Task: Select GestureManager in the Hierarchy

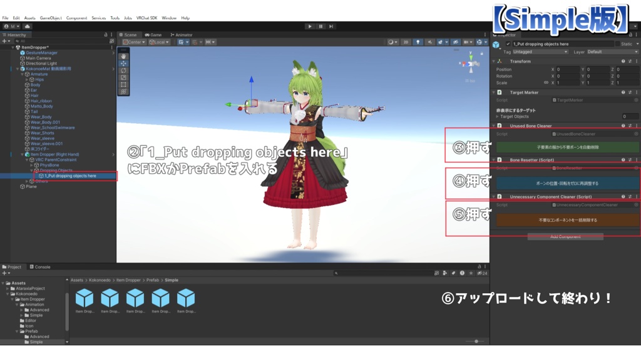Action: click(x=42, y=52)
